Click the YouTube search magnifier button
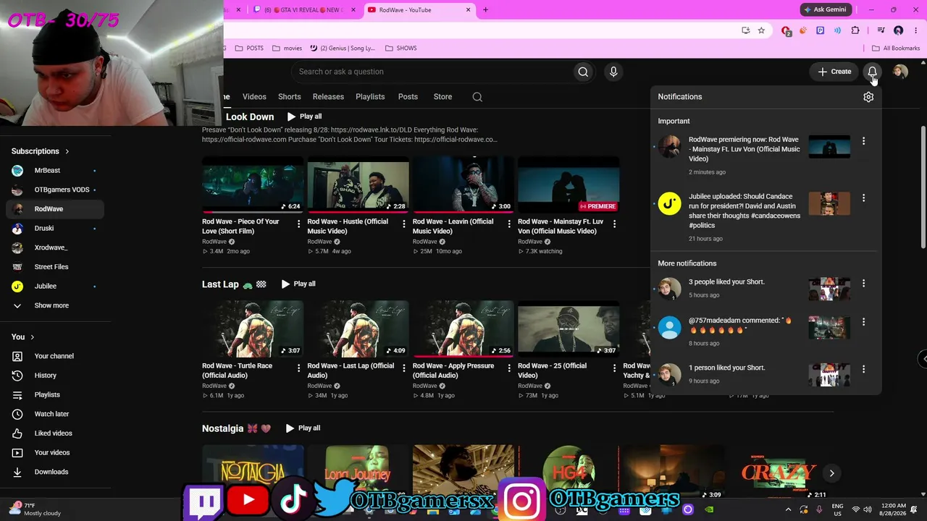 pyautogui.click(x=583, y=72)
